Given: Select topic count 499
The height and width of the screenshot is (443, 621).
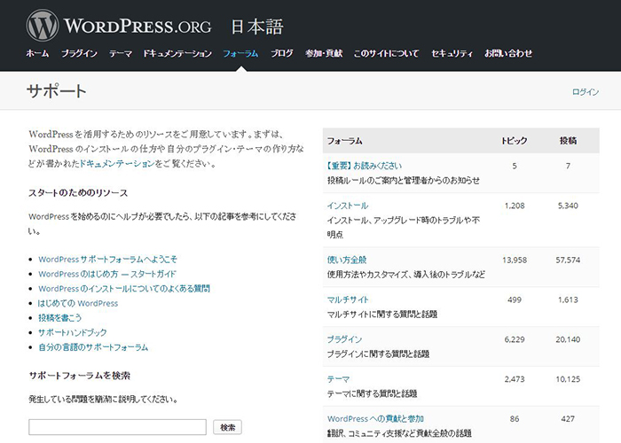Looking at the screenshot, I should (x=515, y=299).
